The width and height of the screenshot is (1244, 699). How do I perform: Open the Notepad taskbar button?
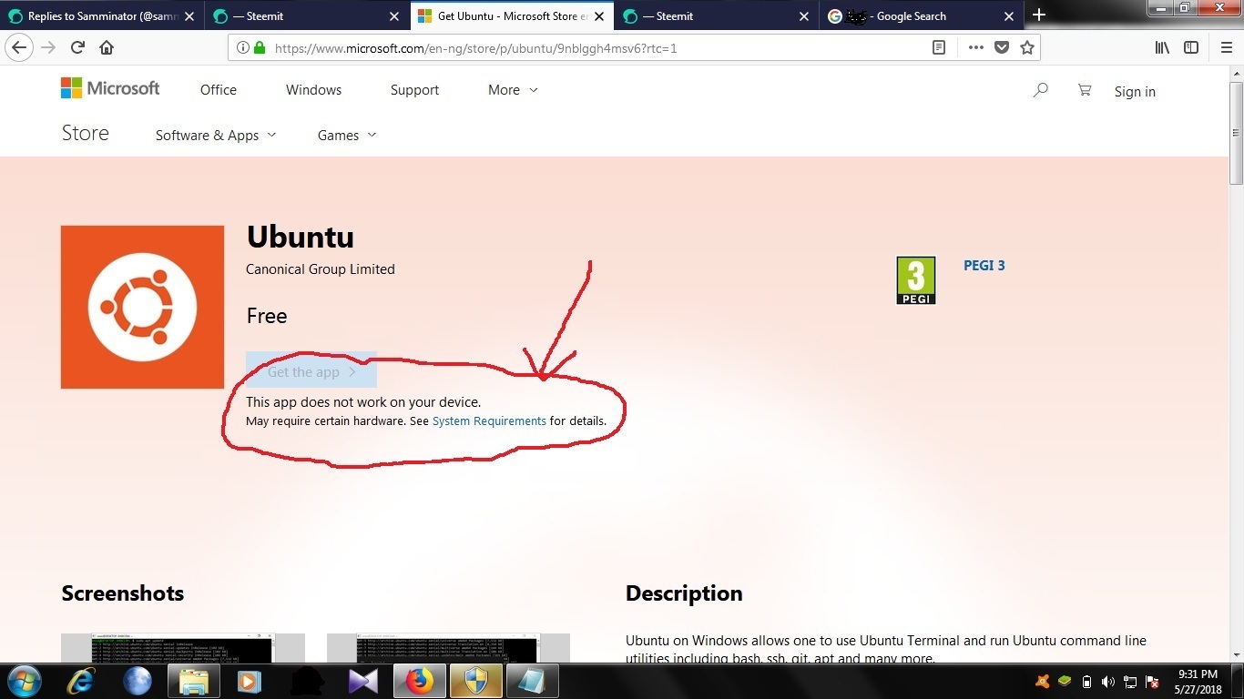click(x=531, y=681)
